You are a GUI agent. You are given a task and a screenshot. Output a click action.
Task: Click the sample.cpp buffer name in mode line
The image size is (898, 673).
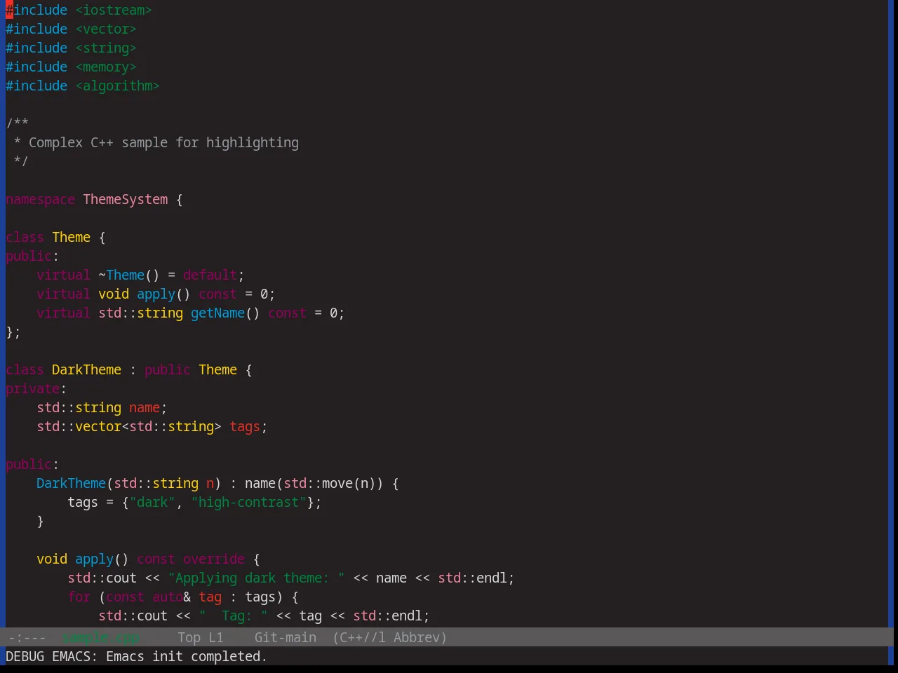[x=100, y=637]
